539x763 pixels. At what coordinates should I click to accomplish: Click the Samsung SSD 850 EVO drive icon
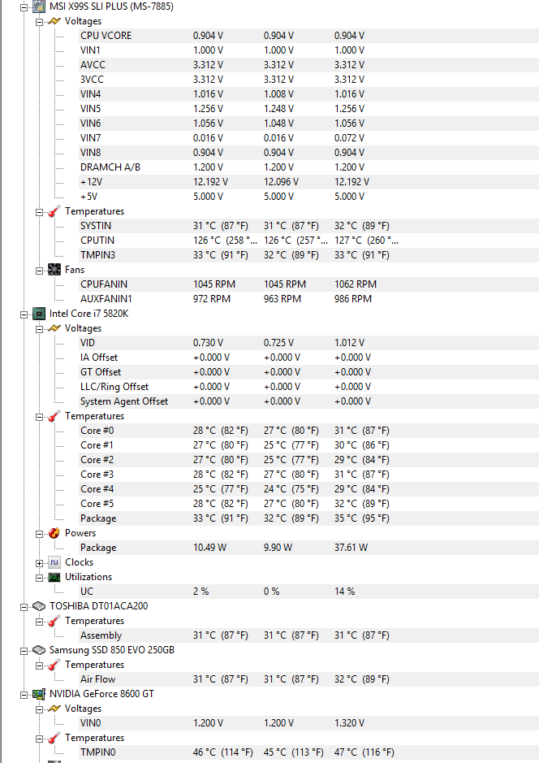pos(39,650)
